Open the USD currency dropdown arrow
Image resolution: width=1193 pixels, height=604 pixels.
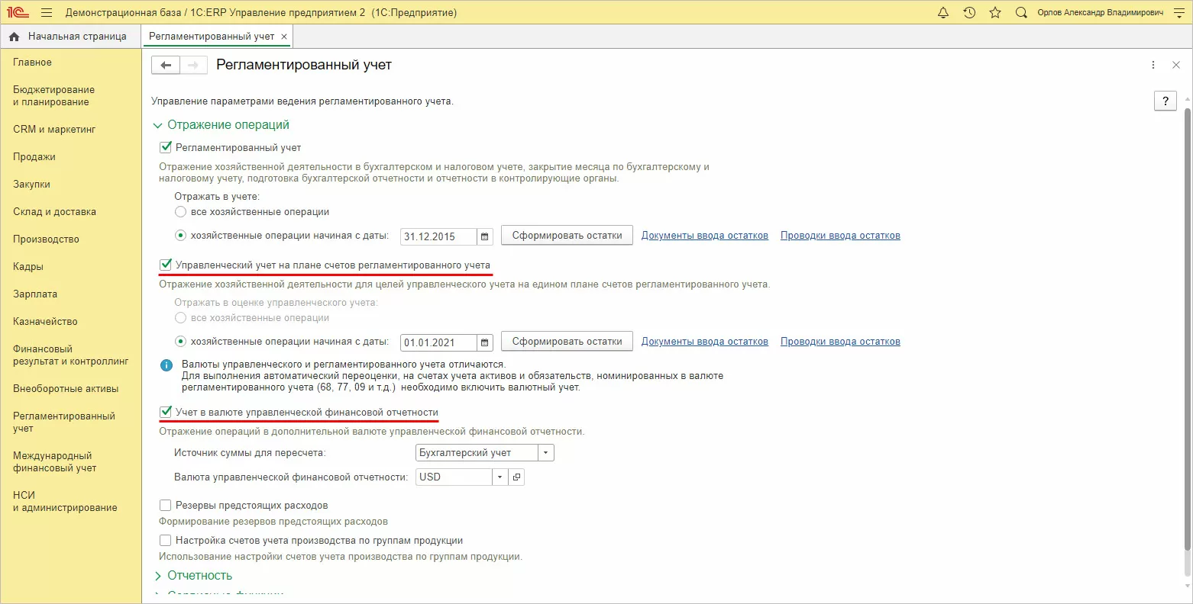pyautogui.click(x=500, y=477)
